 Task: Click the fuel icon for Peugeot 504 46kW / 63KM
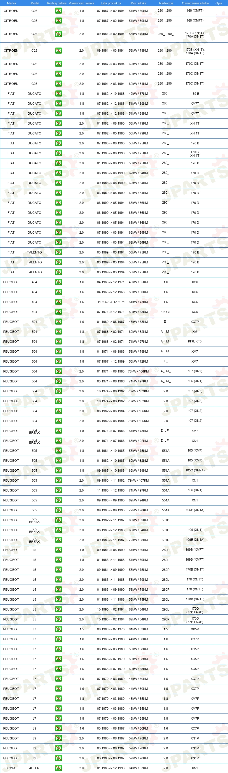pos(59,322)
